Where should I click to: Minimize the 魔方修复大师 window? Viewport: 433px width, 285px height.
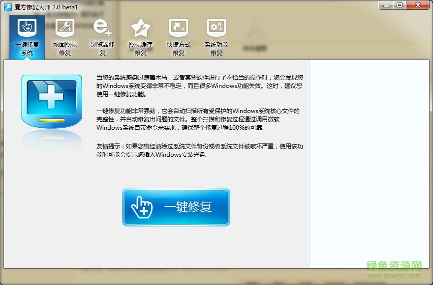click(386, 5)
